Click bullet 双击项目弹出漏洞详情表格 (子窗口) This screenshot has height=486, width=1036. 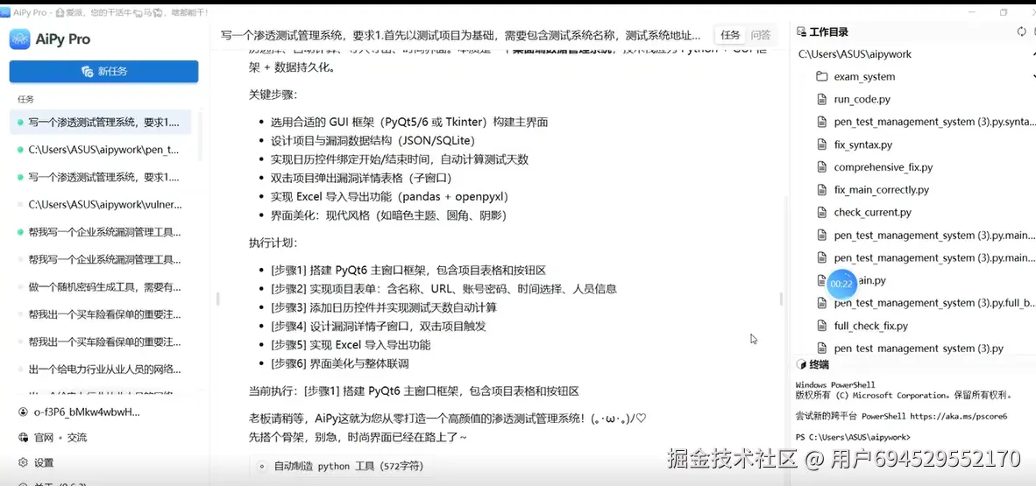point(361,179)
